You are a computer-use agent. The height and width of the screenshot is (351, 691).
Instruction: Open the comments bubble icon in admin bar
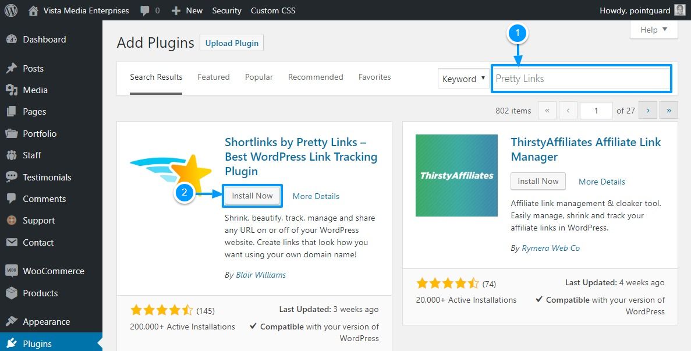click(x=145, y=11)
